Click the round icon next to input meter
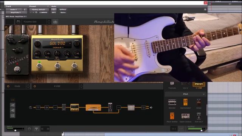242x136 pixels. click(x=29, y=128)
